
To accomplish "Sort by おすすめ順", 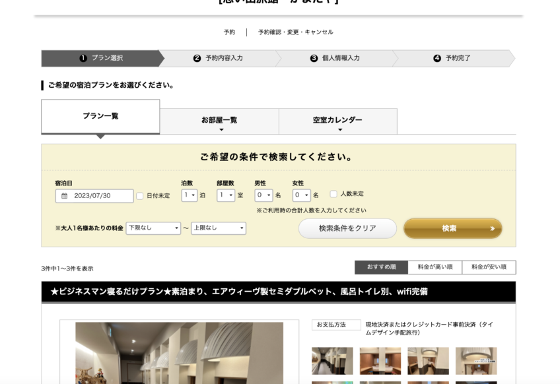I will pos(382,267).
